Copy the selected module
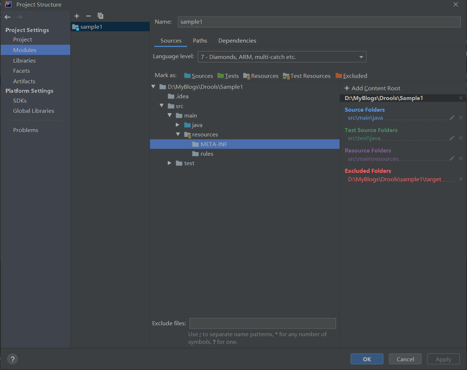Screen dimensions: 467x370 pyautogui.click(x=100, y=16)
